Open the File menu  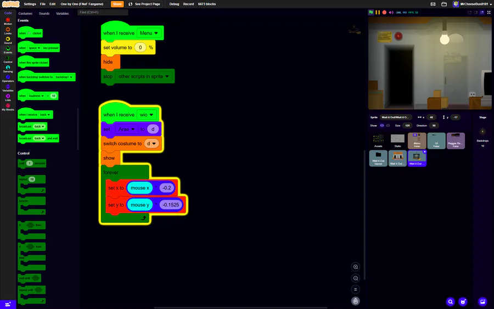(x=42, y=4)
